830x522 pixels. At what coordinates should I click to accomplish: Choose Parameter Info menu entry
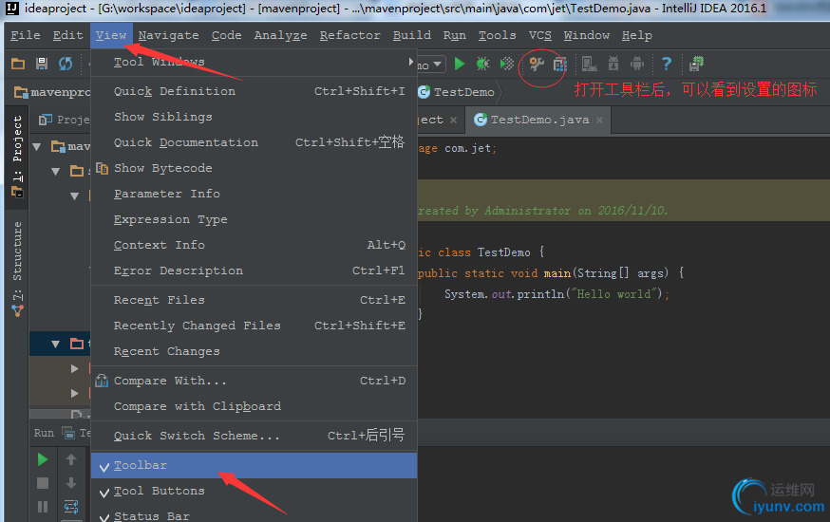pyautogui.click(x=255, y=195)
